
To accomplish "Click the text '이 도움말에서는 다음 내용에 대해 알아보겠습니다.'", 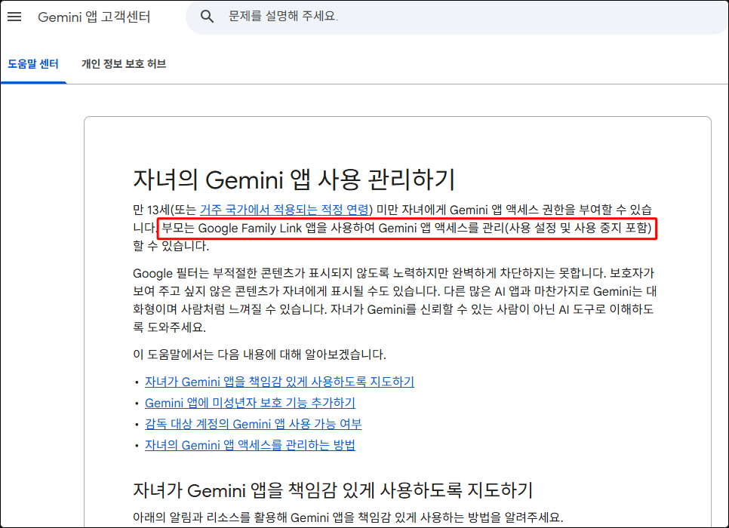I will click(260, 355).
